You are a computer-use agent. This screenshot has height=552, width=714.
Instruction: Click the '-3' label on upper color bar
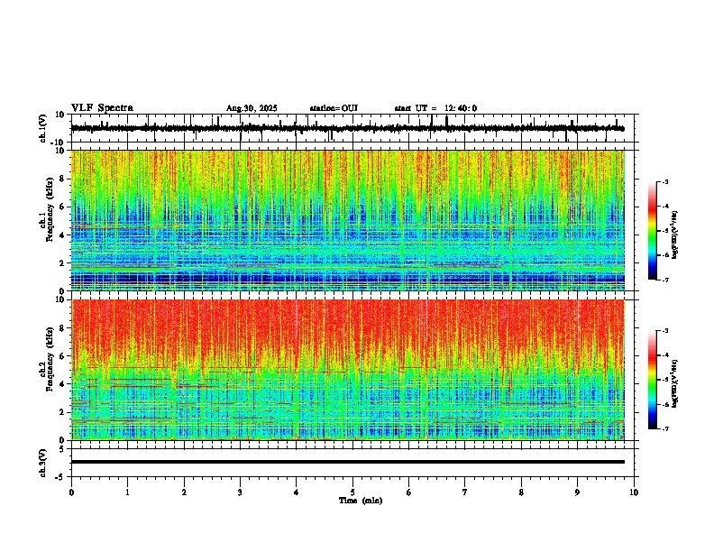665,182
